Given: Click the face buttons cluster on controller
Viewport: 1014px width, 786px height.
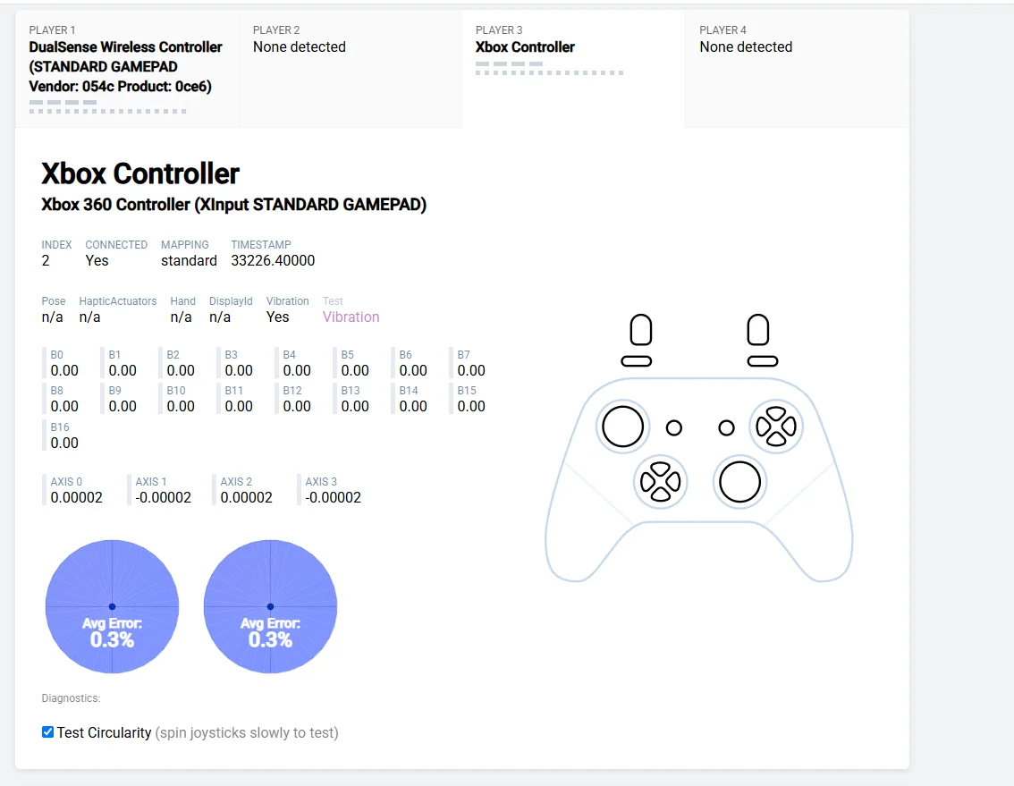Looking at the screenshot, I should [776, 427].
